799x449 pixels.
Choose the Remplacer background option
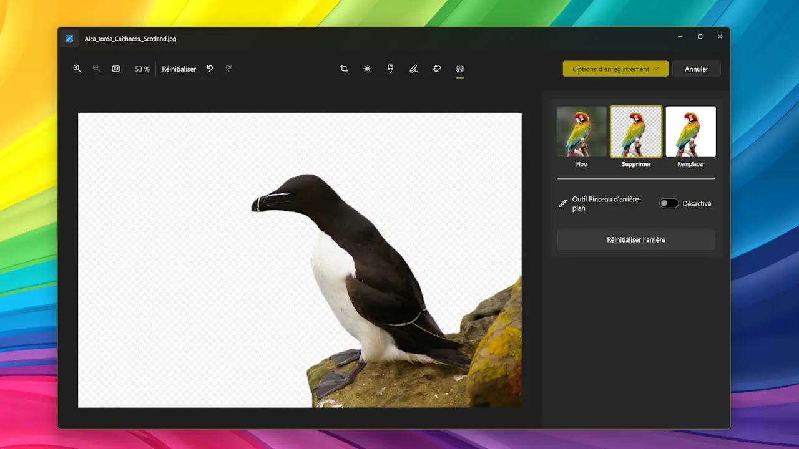click(690, 132)
